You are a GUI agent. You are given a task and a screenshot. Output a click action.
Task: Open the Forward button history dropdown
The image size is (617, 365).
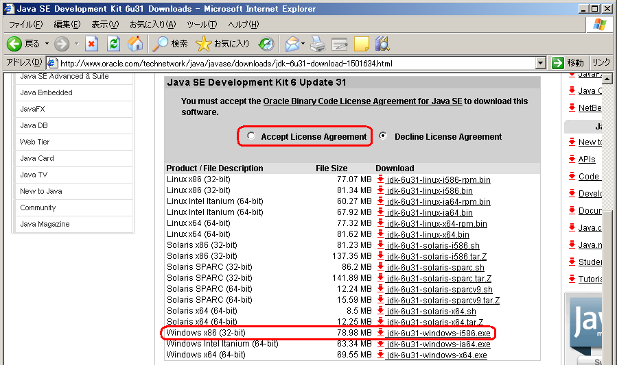[x=77, y=44]
